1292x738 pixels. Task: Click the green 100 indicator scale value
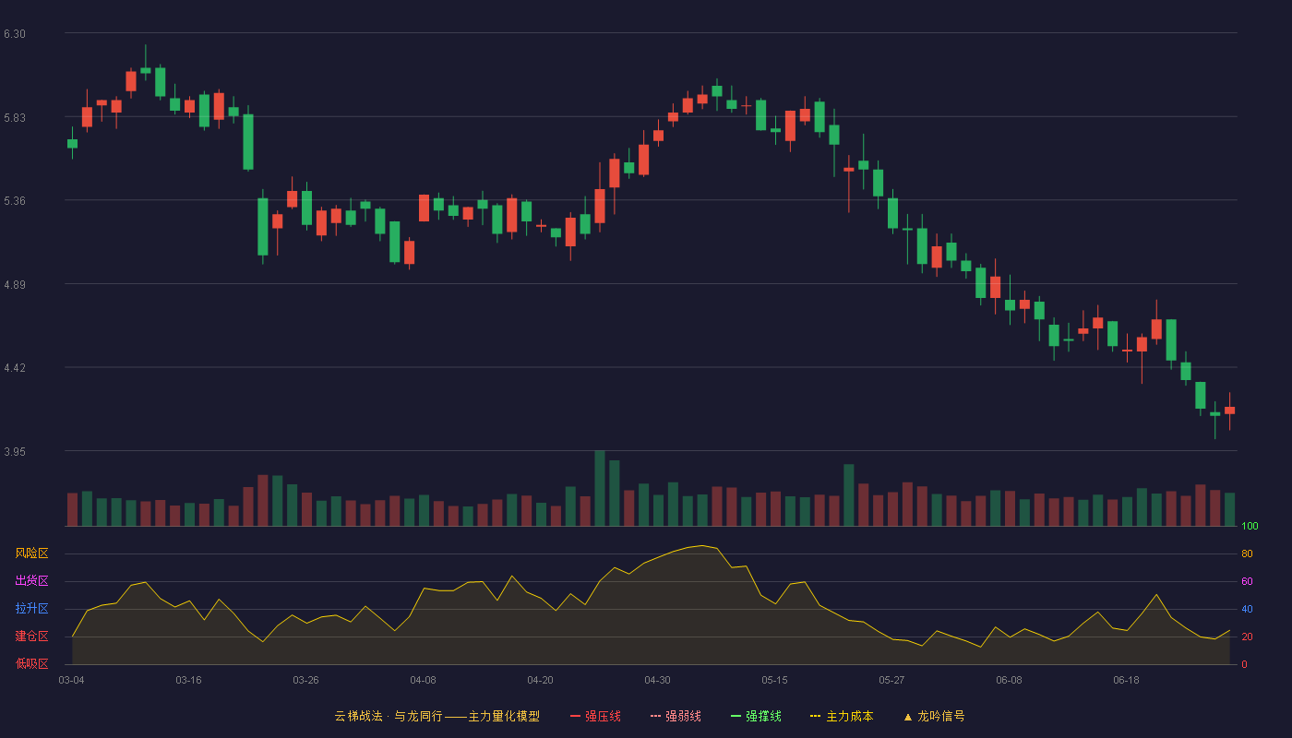(x=1250, y=526)
